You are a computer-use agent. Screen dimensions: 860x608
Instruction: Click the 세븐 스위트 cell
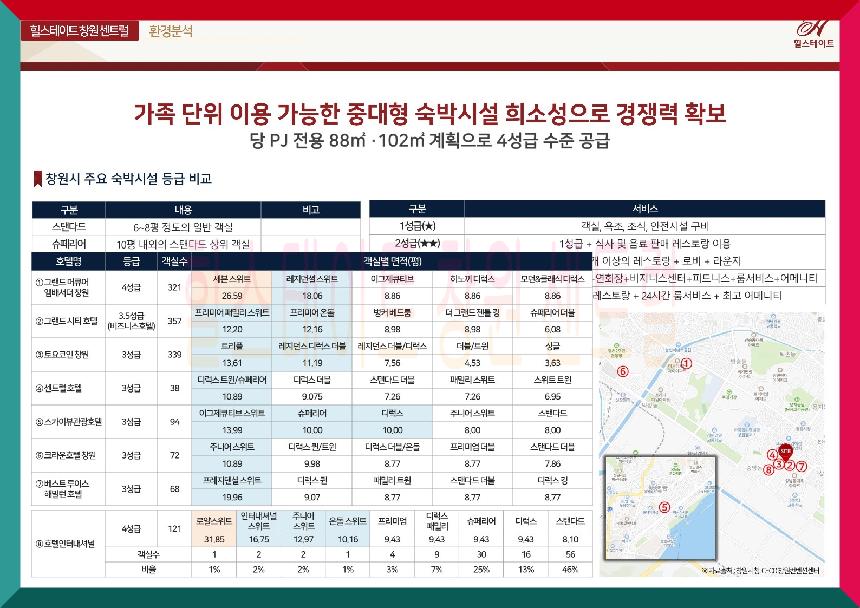232,279
